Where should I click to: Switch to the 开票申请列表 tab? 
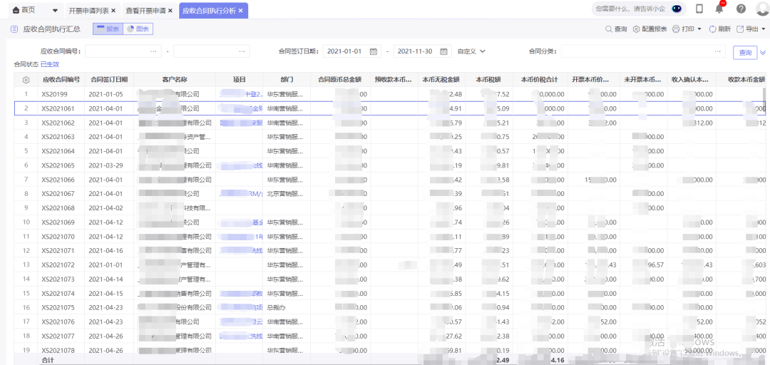(x=89, y=10)
